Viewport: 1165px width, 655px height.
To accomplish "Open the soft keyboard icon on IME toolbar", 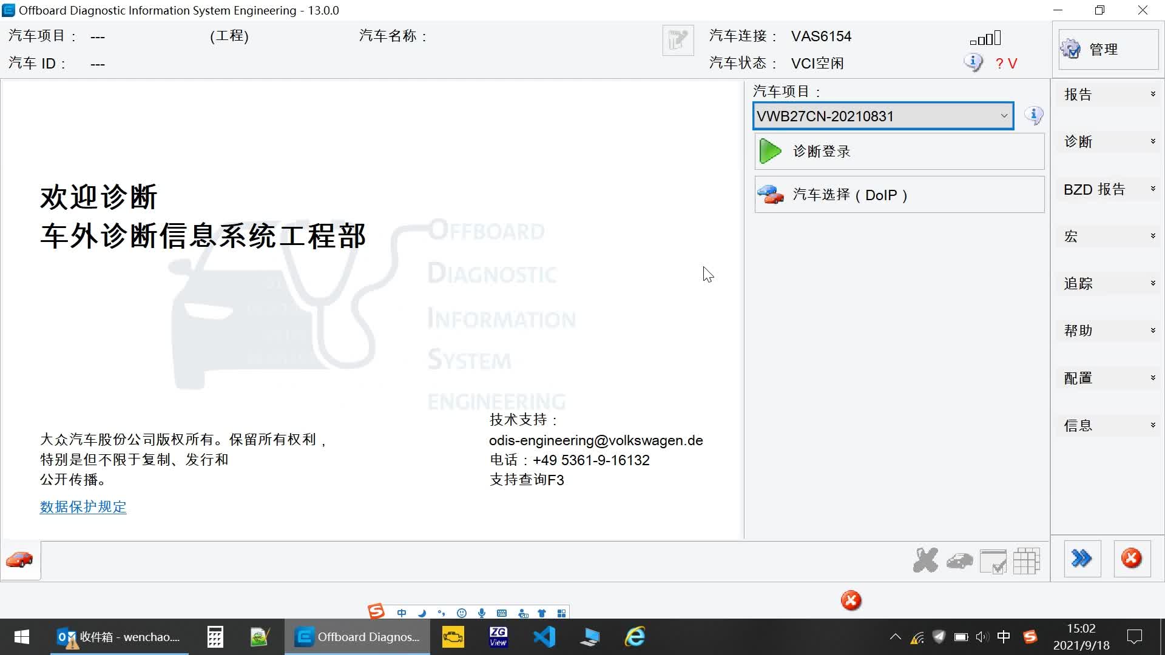I will coord(502,613).
